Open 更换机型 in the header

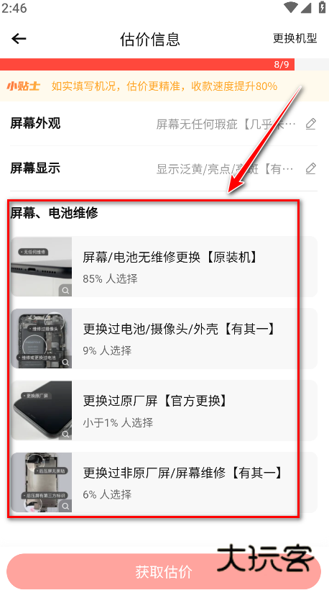click(x=295, y=38)
